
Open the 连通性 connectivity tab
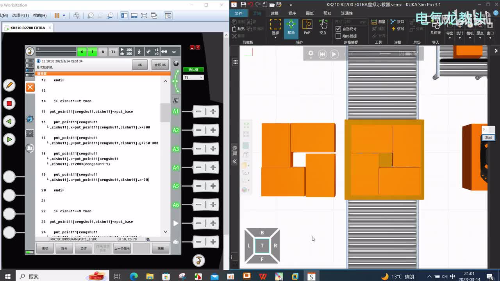347,13
